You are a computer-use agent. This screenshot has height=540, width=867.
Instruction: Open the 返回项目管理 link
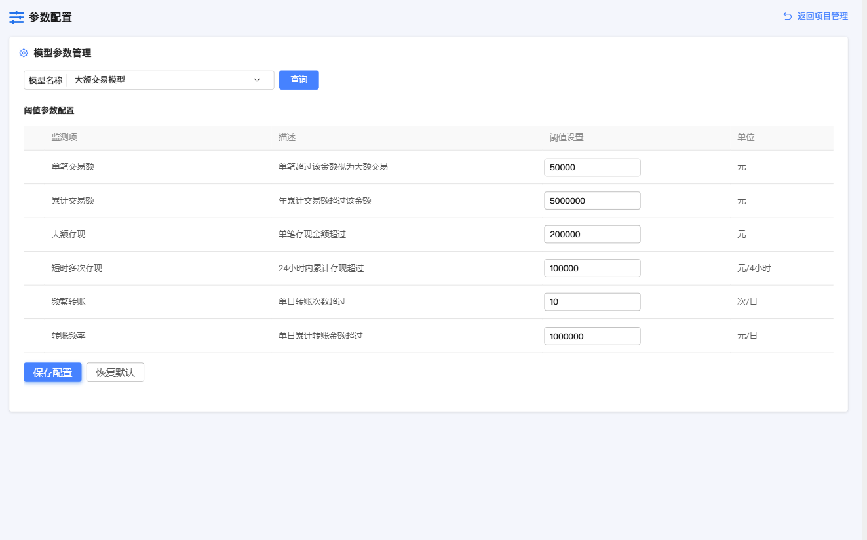pyautogui.click(x=822, y=16)
